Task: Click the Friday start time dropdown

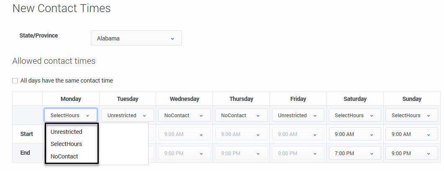Action: 298,134
